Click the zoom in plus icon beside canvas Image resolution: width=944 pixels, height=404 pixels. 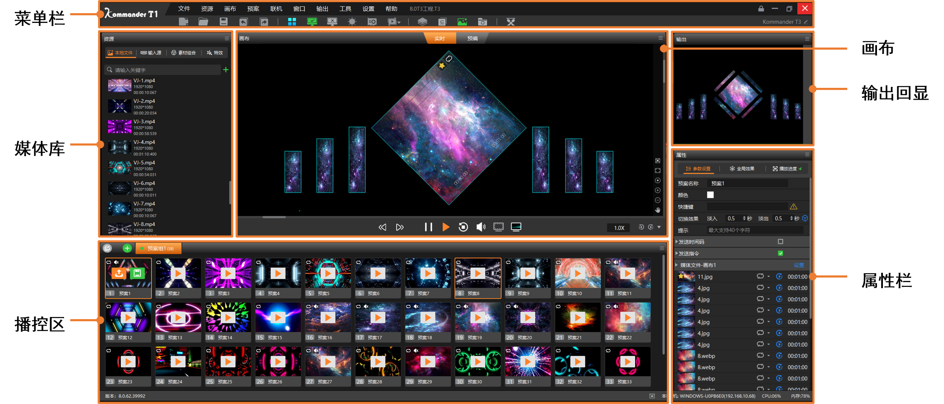[x=658, y=191]
